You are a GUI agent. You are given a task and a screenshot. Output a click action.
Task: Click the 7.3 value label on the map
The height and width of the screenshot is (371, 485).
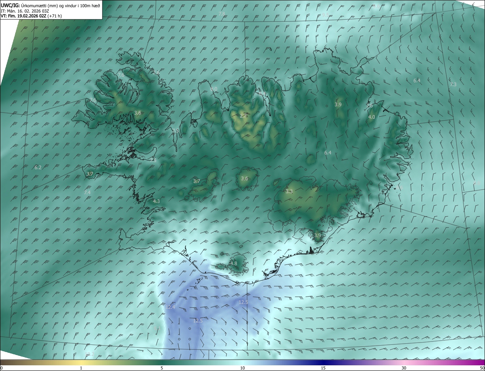click(453, 84)
